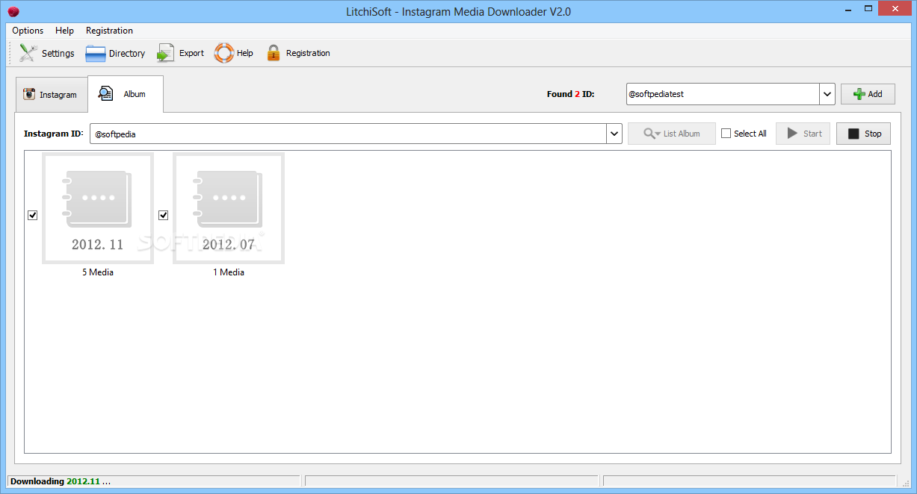The image size is (917, 494).
Task: Click the "5 Media" label
Action: click(98, 272)
